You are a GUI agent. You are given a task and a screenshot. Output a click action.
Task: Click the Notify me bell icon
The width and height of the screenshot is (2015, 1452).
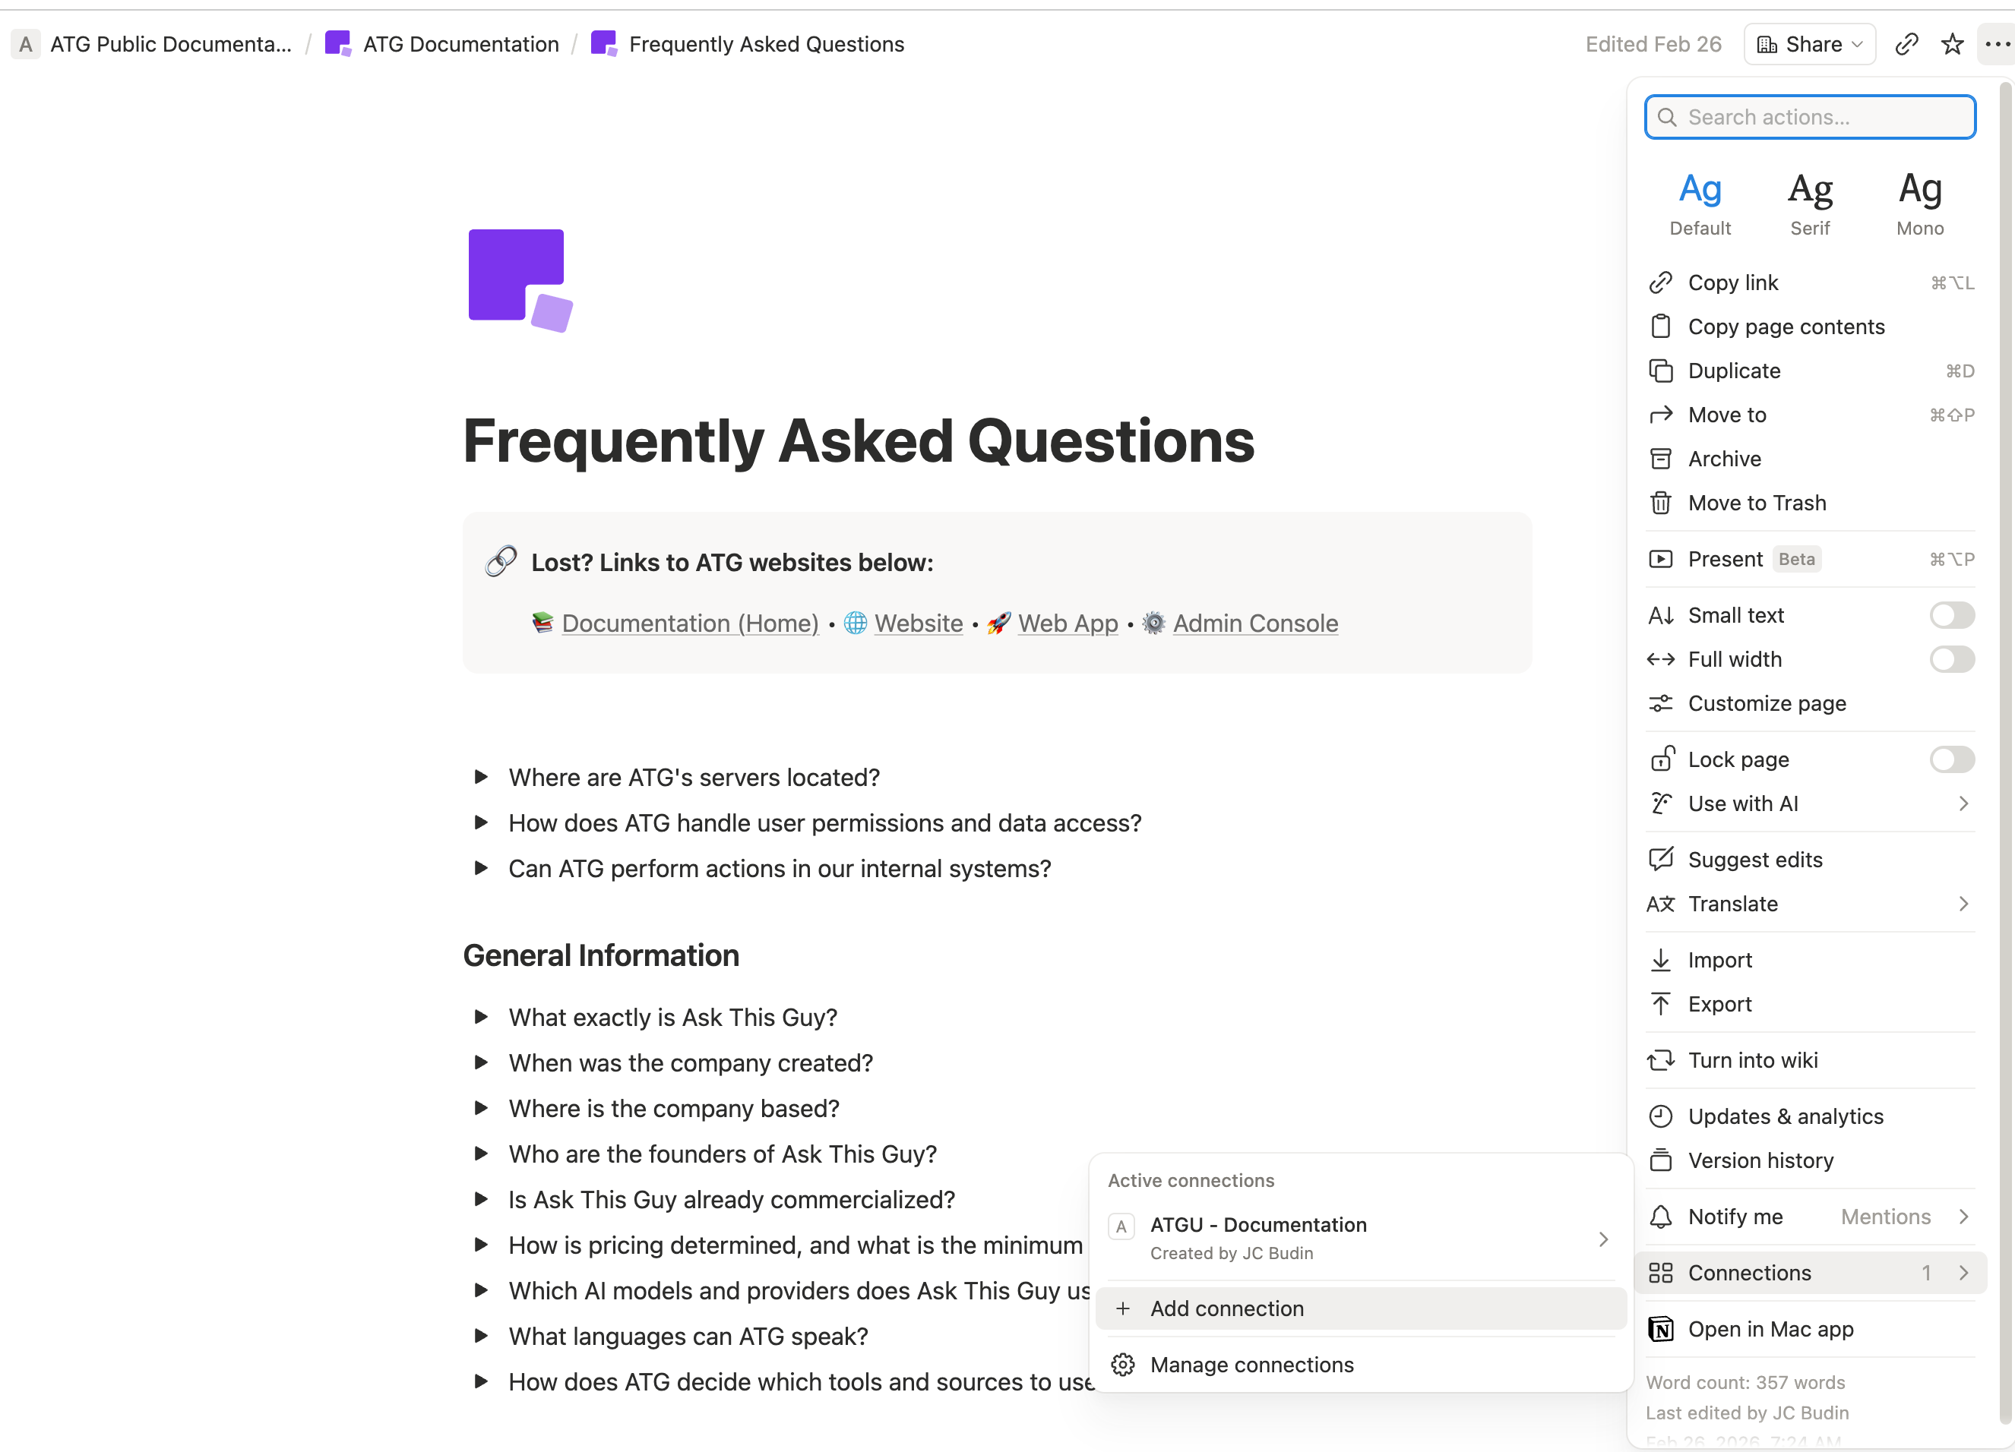[1660, 1217]
